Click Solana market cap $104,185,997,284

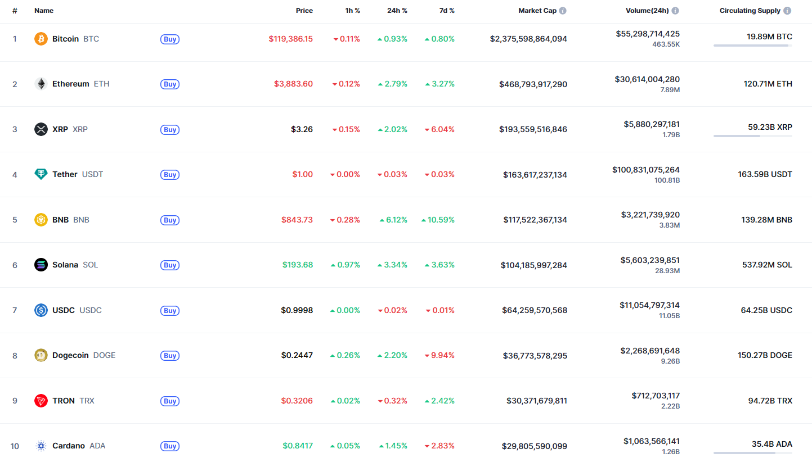coord(534,265)
